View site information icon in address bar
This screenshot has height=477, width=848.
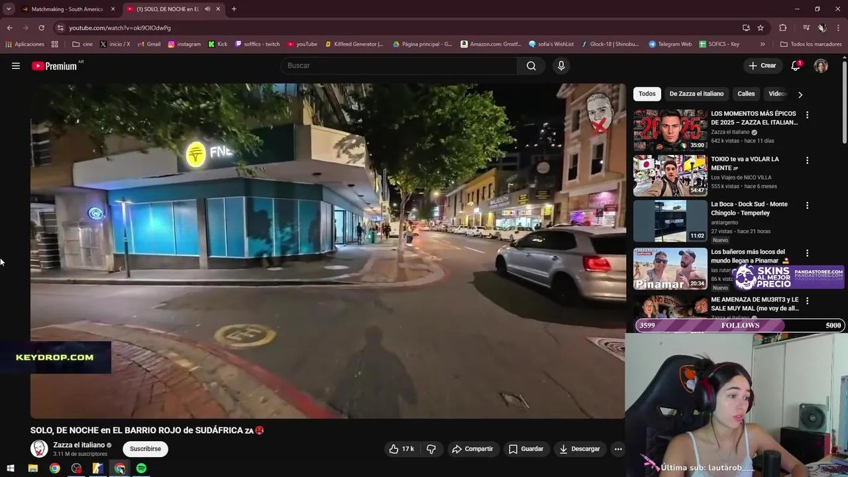coord(60,28)
